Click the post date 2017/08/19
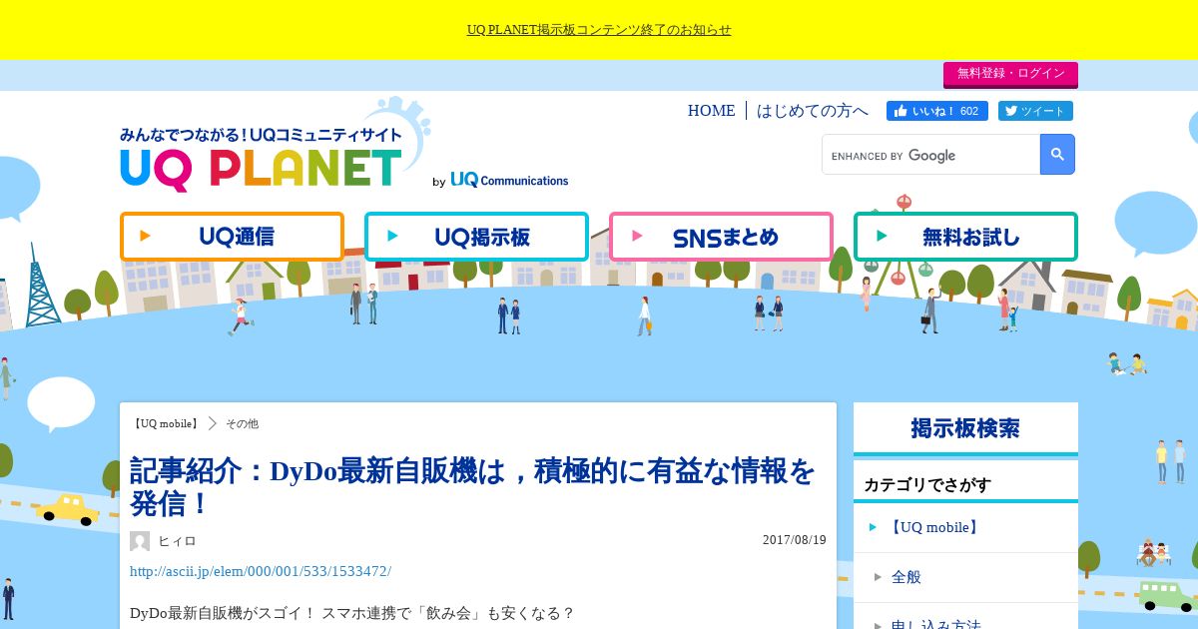This screenshot has width=1198, height=629. 795,540
